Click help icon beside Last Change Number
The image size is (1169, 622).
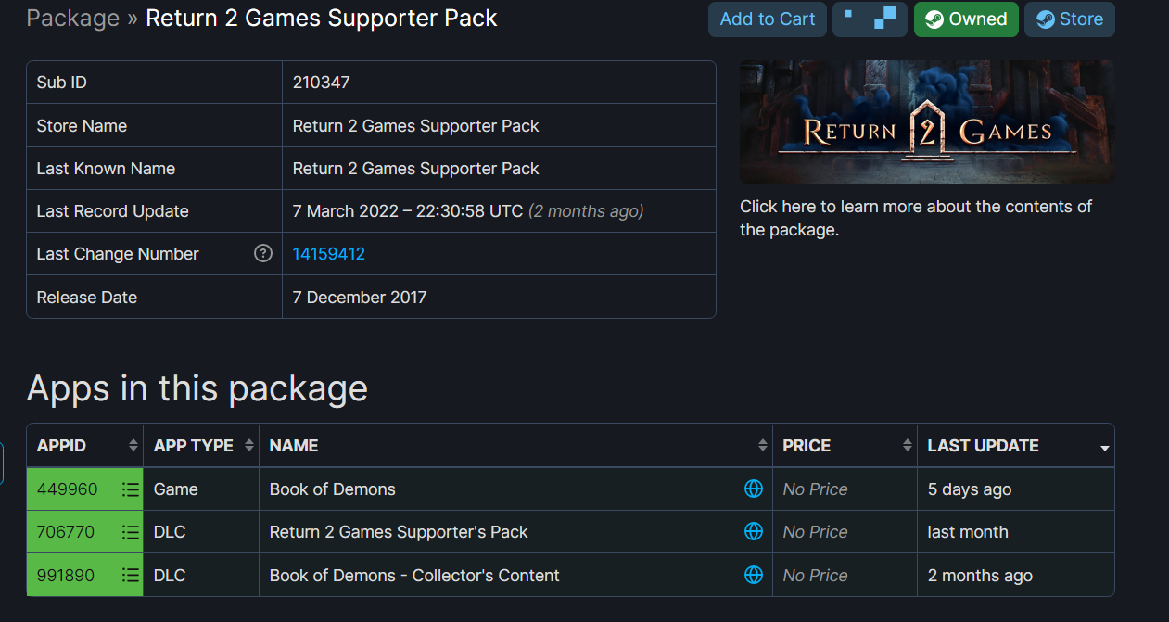[x=263, y=253]
